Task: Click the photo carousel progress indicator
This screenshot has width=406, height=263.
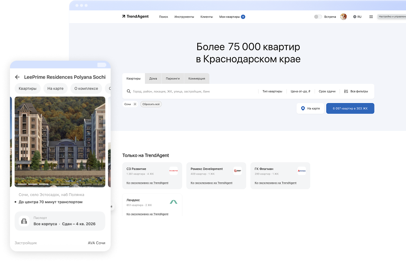Action: point(60,184)
